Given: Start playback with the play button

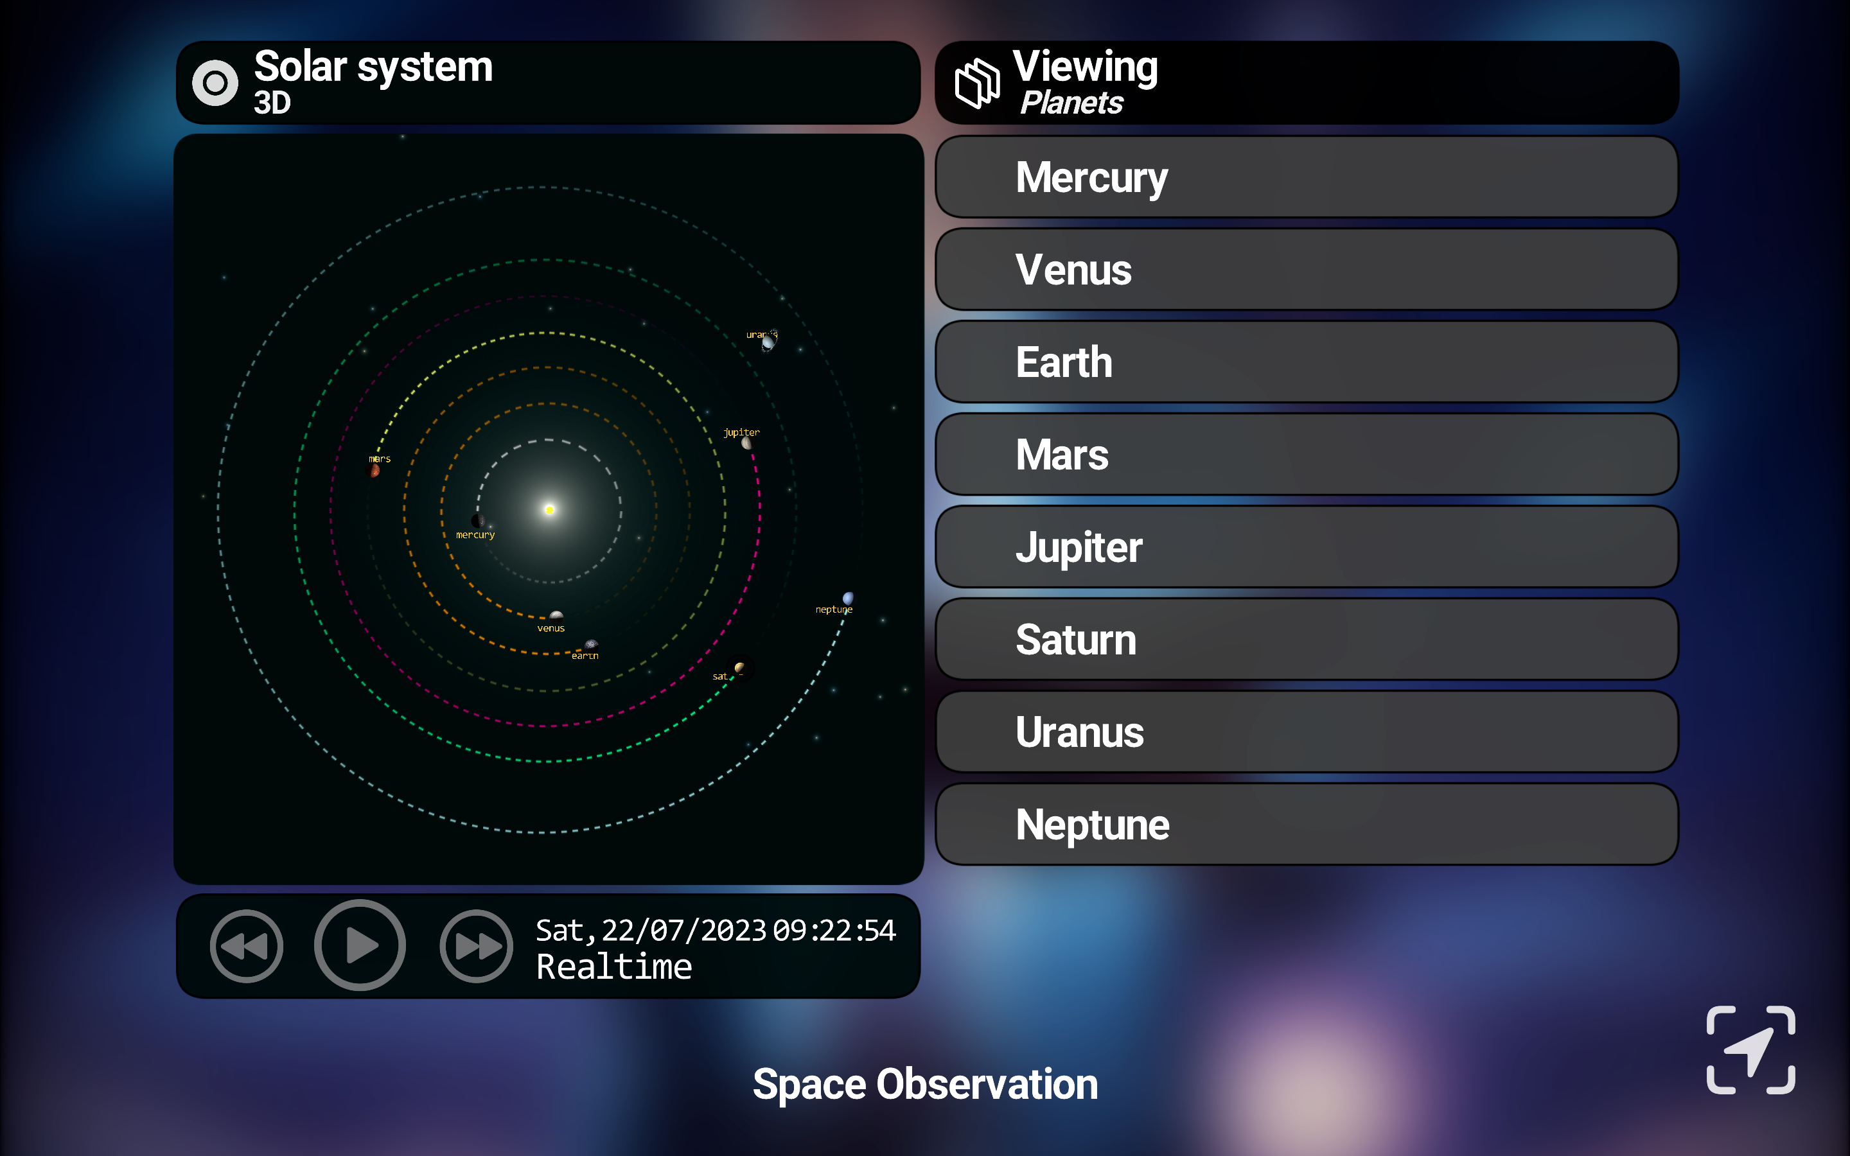Looking at the screenshot, I should tap(359, 945).
